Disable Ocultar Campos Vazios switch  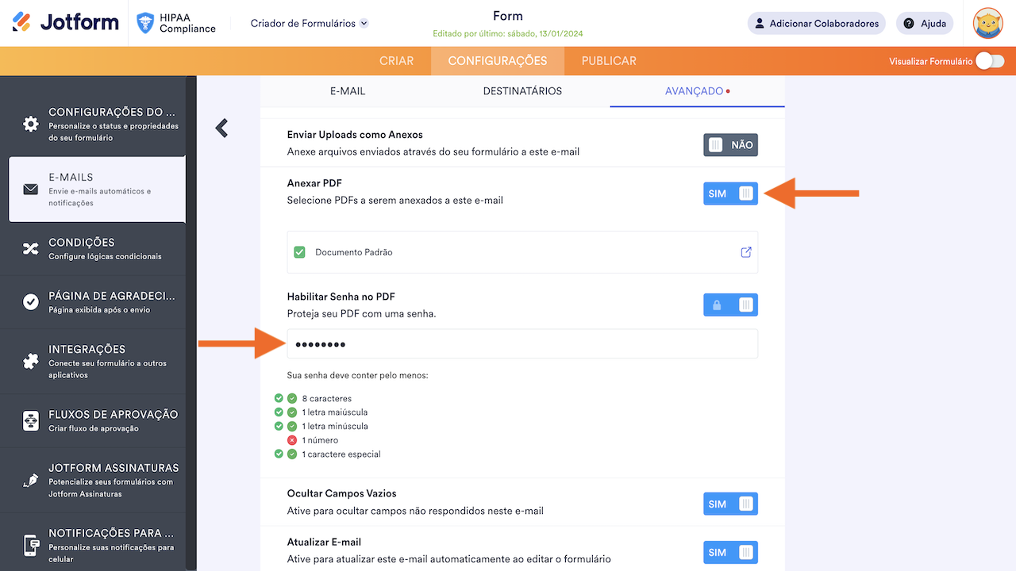click(x=730, y=504)
